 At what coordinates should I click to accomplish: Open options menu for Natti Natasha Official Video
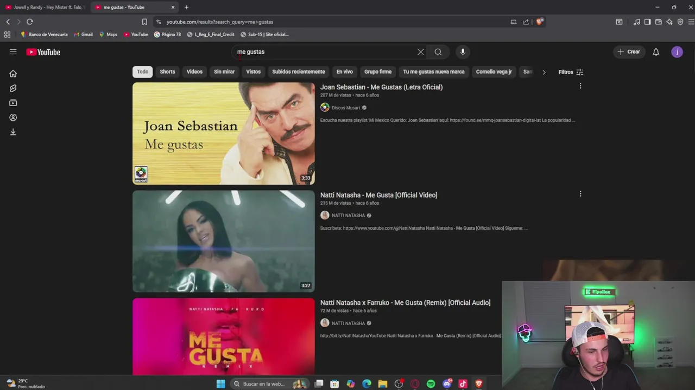tap(580, 194)
